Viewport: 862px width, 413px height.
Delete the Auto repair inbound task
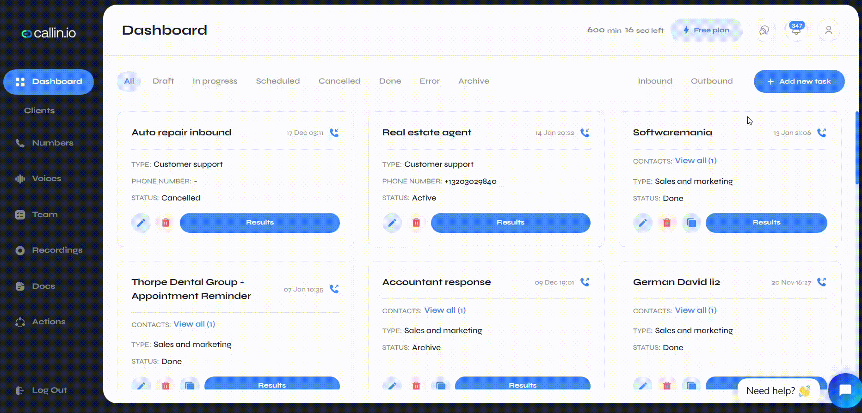pyautogui.click(x=166, y=223)
